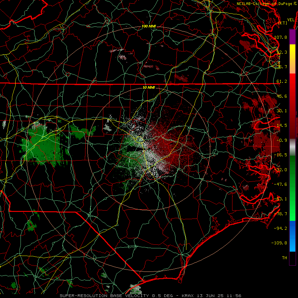Click the -16.5 velocity scale value
This screenshot has height=298, width=298.
coord(280,155)
